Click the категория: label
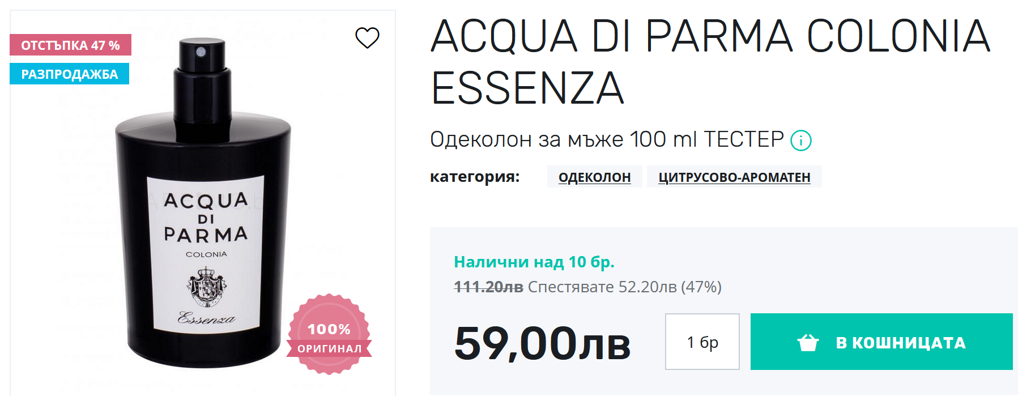Image resolution: width=1018 pixels, height=396 pixels. [475, 177]
